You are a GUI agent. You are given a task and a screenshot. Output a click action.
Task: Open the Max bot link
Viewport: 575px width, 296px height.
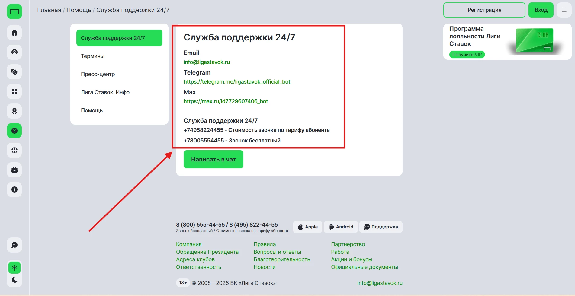coord(226,101)
